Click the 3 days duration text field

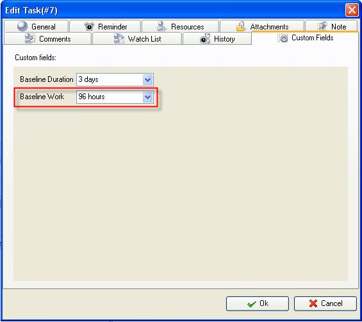tap(110, 80)
